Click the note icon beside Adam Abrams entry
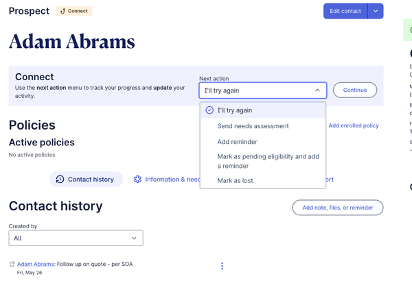This screenshot has width=412, height=281. pyautogui.click(x=12, y=264)
